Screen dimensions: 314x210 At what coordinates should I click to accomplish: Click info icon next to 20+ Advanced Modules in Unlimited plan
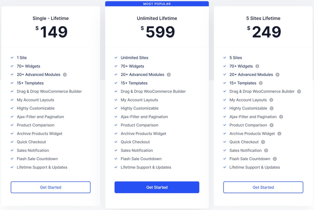pyautogui.click(x=169, y=75)
